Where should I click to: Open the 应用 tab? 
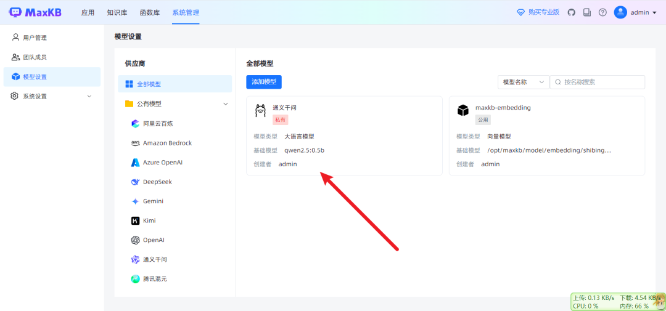(88, 12)
